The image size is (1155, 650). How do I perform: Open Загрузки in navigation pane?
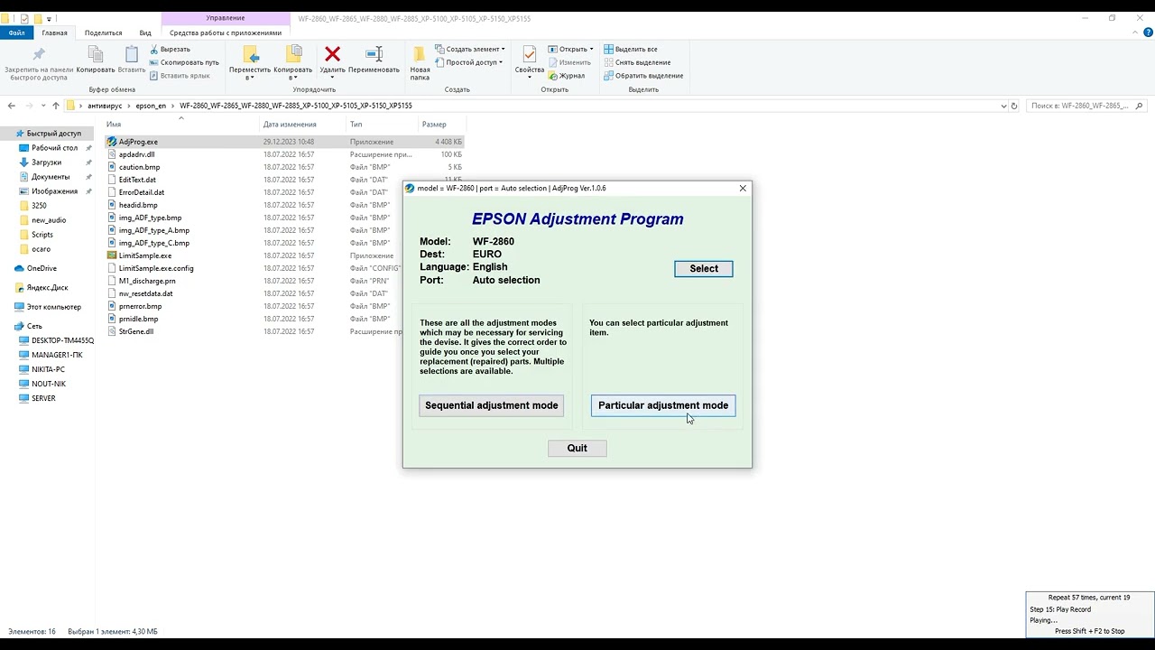point(46,162)
